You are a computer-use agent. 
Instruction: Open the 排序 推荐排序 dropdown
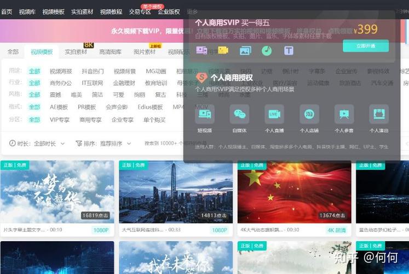click(x=103, y=143)
